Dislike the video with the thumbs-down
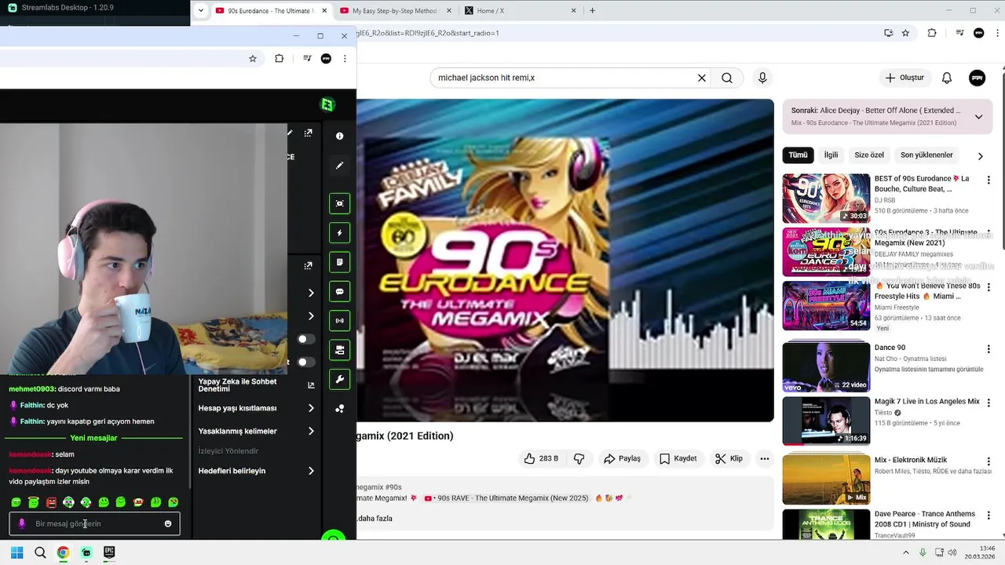Image resolution: width=1005 pixels, height=565 pixels. (579, 458)
